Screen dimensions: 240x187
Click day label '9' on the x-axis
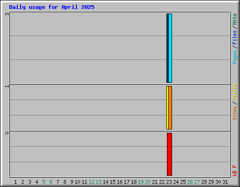[x=72, y=182]
